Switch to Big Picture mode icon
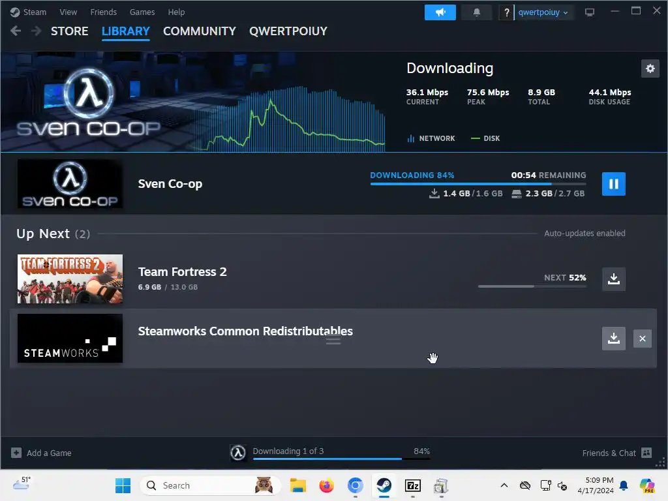Screen dimensions: 668x501 pyautogui.click(x=590, y=12)
